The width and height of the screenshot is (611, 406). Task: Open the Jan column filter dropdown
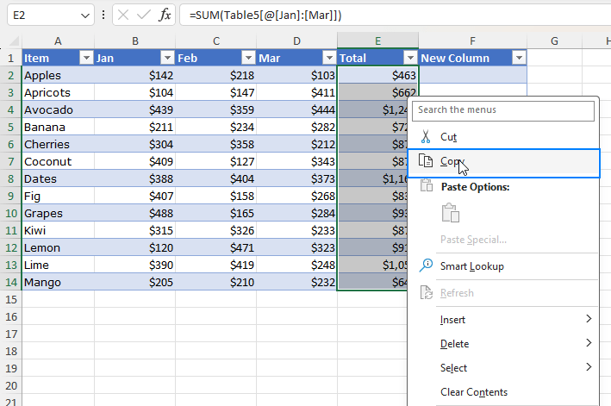(x=167, y=58)
